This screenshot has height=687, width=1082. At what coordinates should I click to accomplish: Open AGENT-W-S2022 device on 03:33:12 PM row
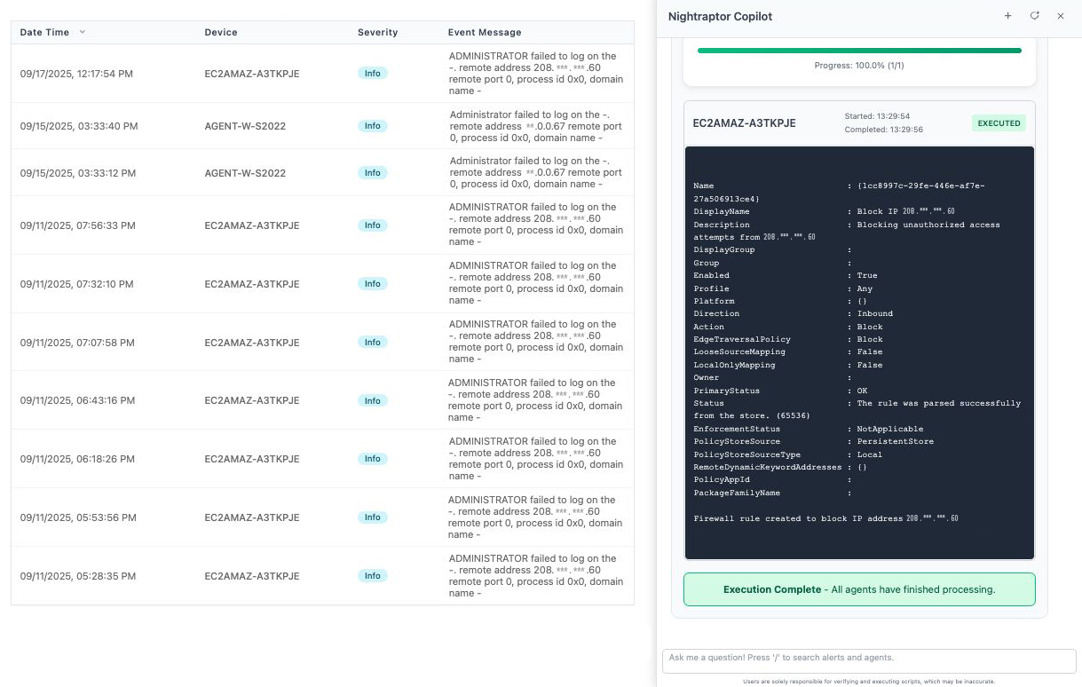tap(245, 173)
